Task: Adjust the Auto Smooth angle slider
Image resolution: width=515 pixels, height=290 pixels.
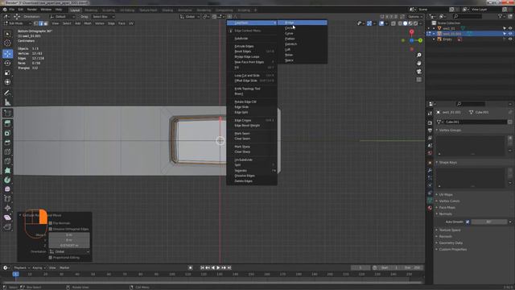Action: click(489, 222)
